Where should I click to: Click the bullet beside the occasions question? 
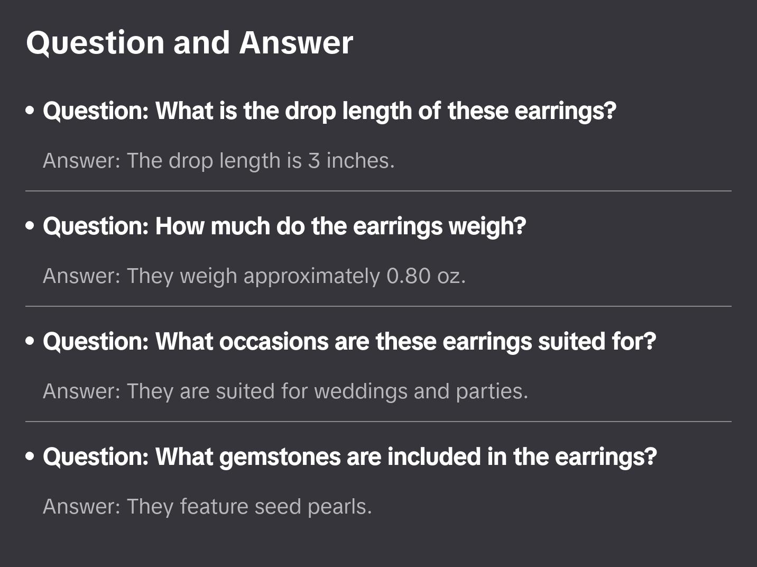(x=30, y=342)
